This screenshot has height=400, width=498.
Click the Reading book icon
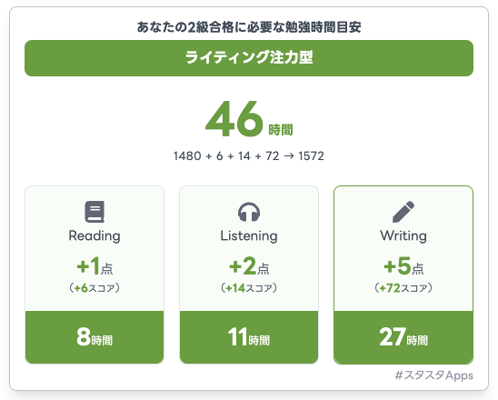tap(95, 212)
